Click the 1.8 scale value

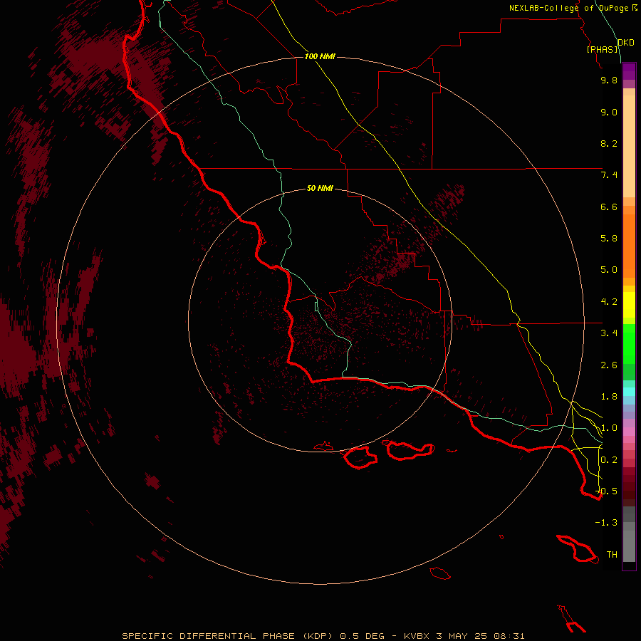(x=609, y=397)
